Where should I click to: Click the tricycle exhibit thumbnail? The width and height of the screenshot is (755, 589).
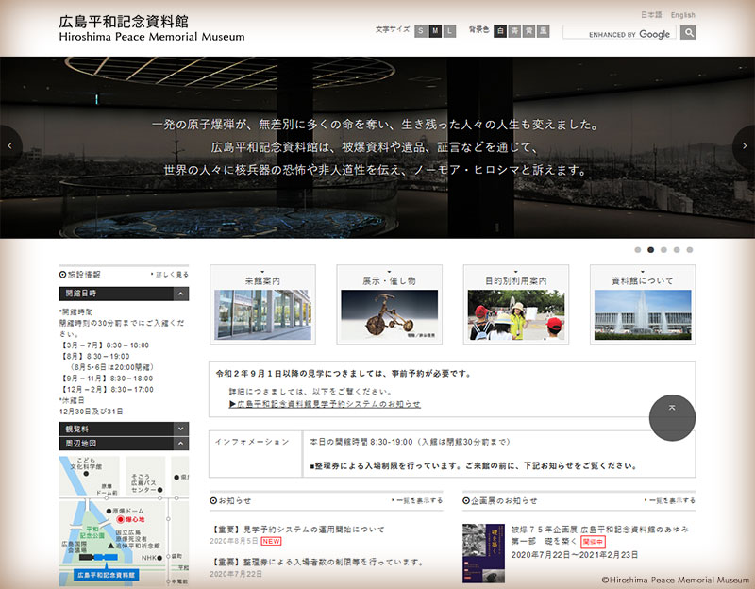point(389,314)
